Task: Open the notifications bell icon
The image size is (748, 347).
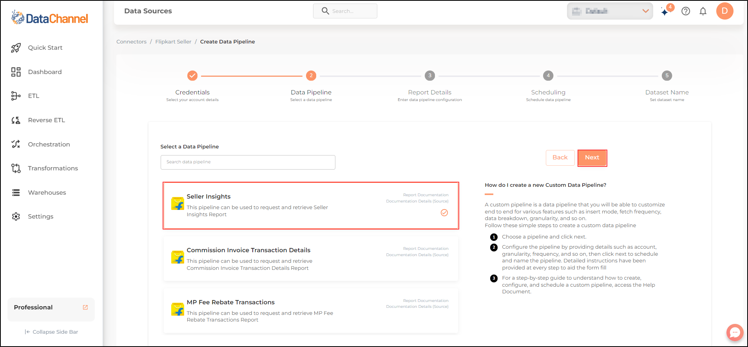Action: pyautogui.click(x=703, y=11)
